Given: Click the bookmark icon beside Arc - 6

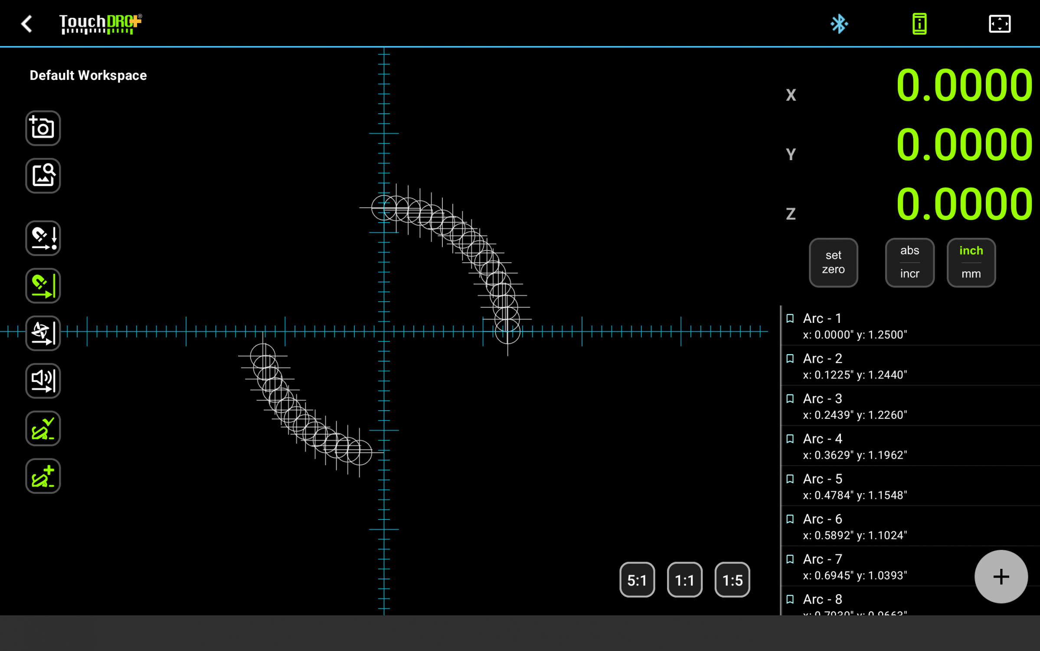Looking at the screenshot, I should (790, 519).
